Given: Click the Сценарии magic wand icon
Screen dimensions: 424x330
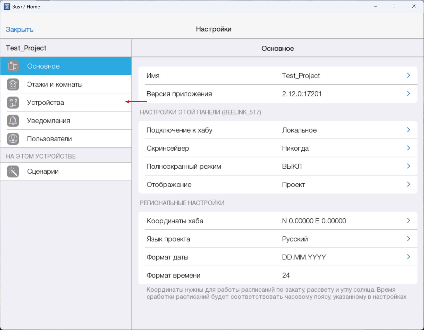Looking at the screenshot, I should click(13, 171).
